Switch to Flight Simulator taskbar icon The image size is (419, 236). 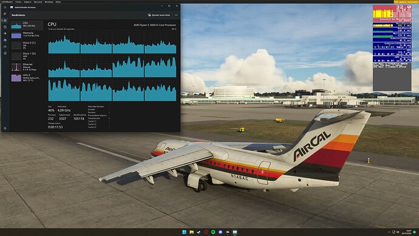tap(228, 232)
